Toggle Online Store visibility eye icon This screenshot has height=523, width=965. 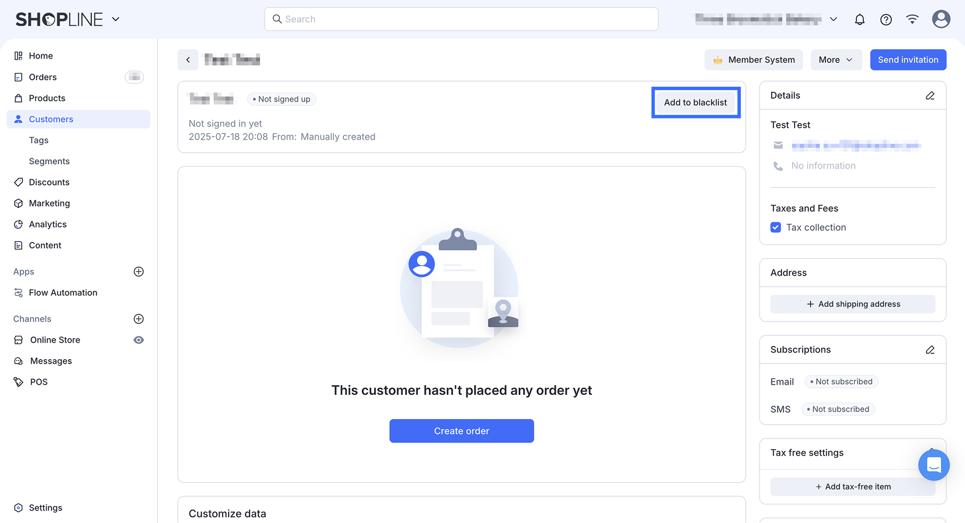point(139,339)
